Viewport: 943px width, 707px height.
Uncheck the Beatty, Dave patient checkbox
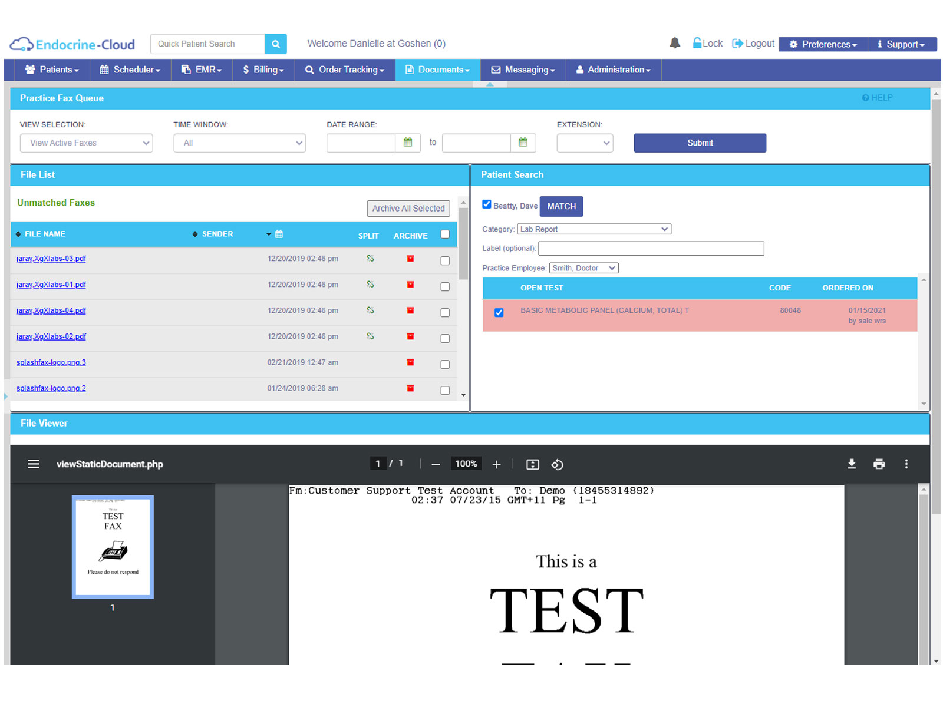point(487,204)
